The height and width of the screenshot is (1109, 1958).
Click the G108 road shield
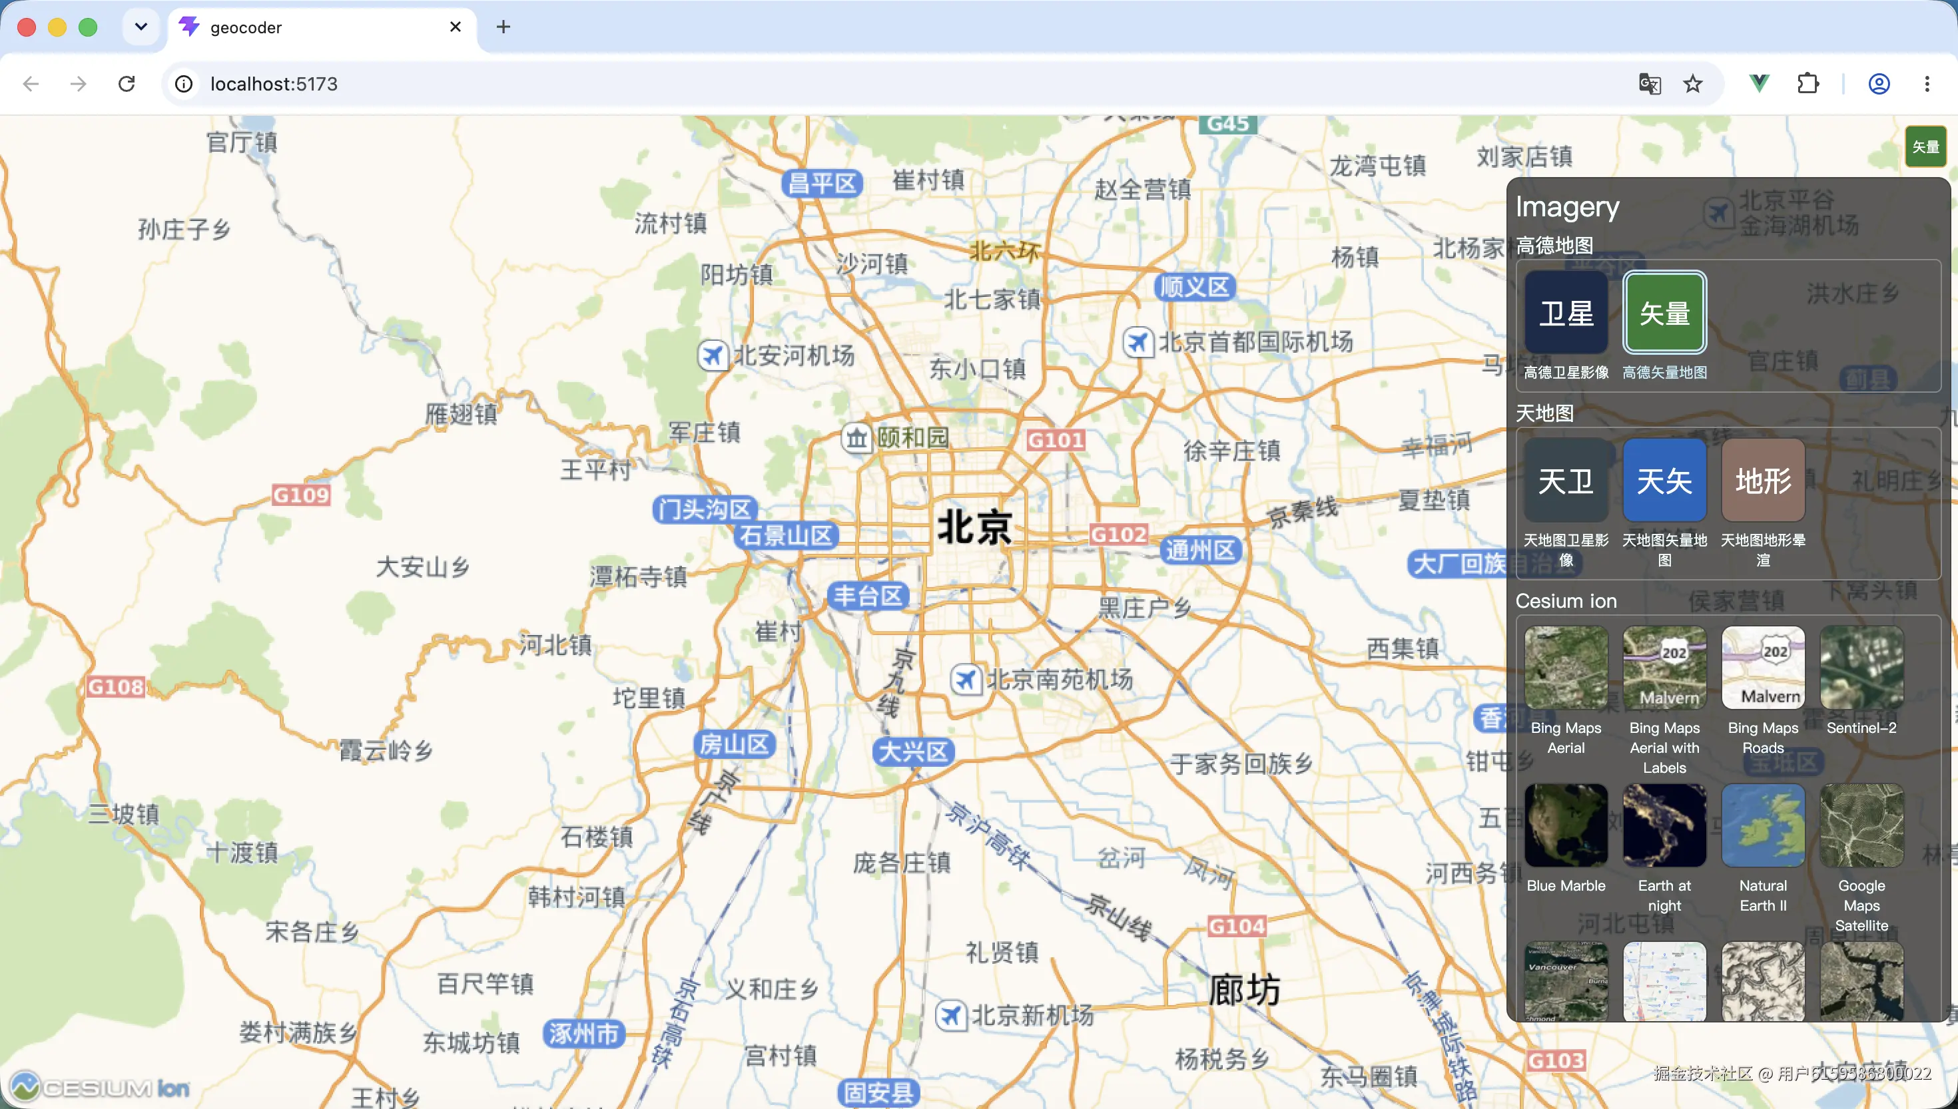116,687
